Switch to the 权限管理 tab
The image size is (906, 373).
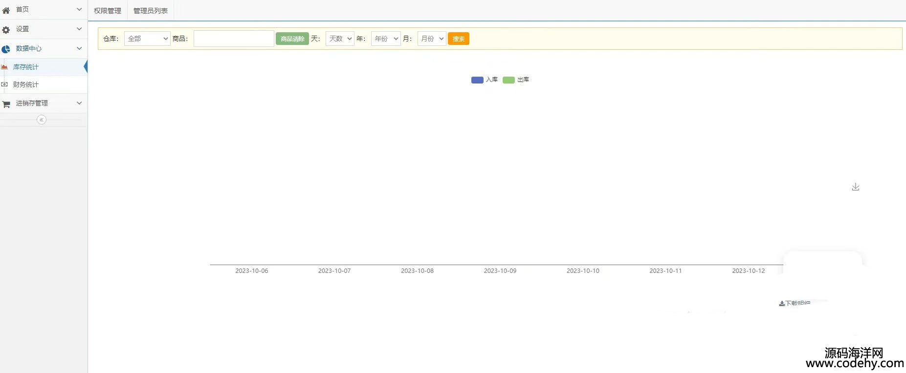click(108, 11)
